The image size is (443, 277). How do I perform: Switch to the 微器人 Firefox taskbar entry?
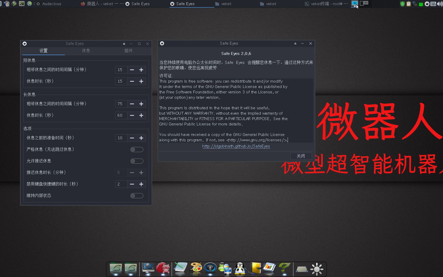102,4
